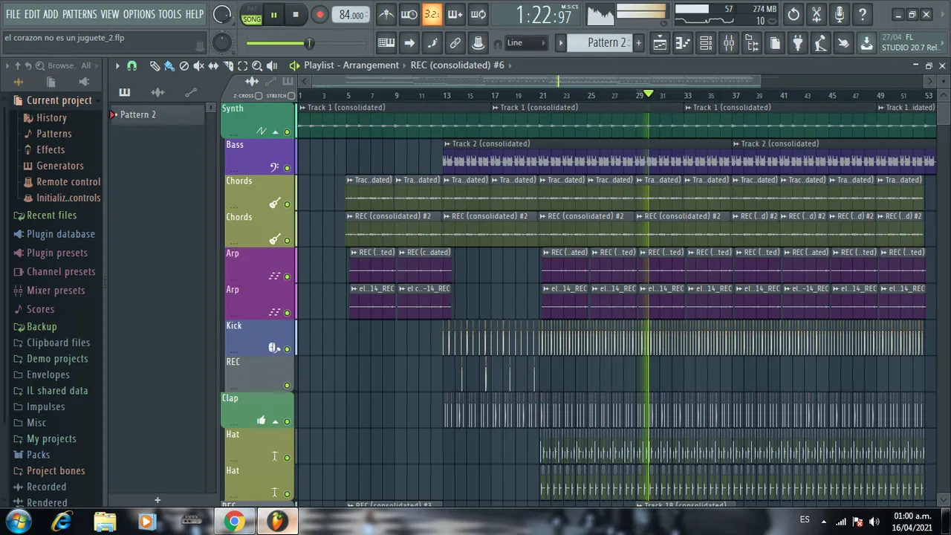Open the audio editor scissors icon
The width and height of the screenshot is (951, 535).
coord(817,14)
